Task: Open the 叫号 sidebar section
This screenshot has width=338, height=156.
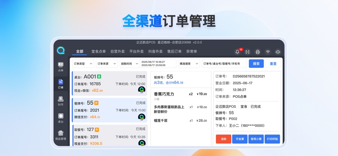Action: [61, 101]
